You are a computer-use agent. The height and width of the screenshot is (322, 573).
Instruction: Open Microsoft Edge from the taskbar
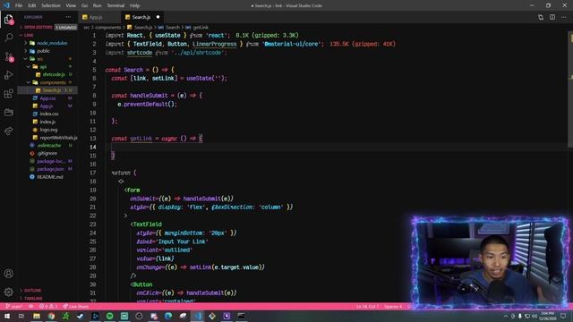click(x=168, y=316)
